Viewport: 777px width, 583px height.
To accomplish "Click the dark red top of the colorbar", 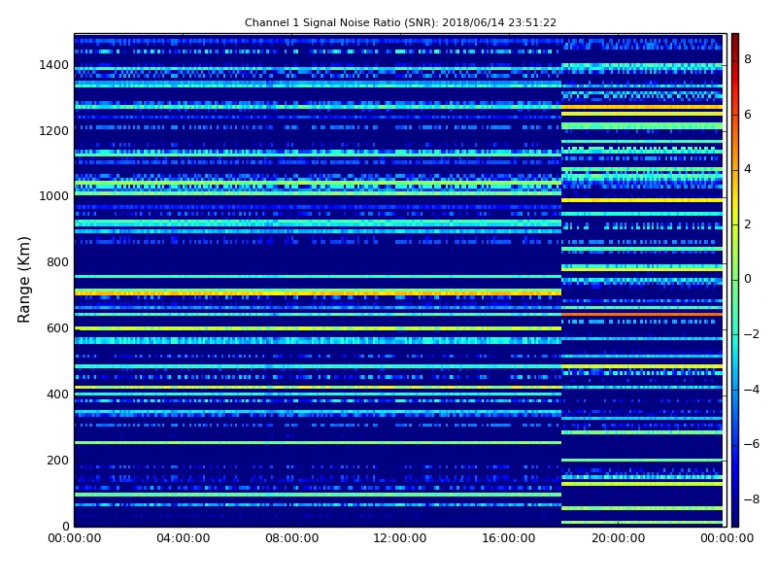I will [x=735, y=42].
